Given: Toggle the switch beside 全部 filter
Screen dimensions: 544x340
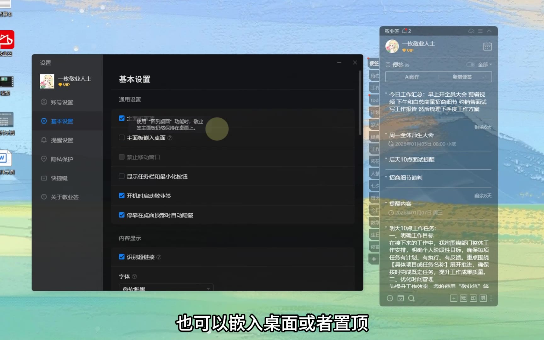Looking at the screenshot, I should point(470,65).
